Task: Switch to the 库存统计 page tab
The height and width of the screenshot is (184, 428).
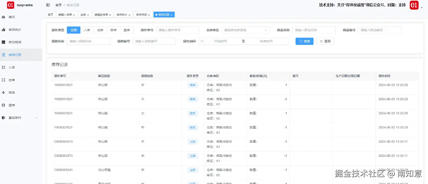Action: (123, 15)
